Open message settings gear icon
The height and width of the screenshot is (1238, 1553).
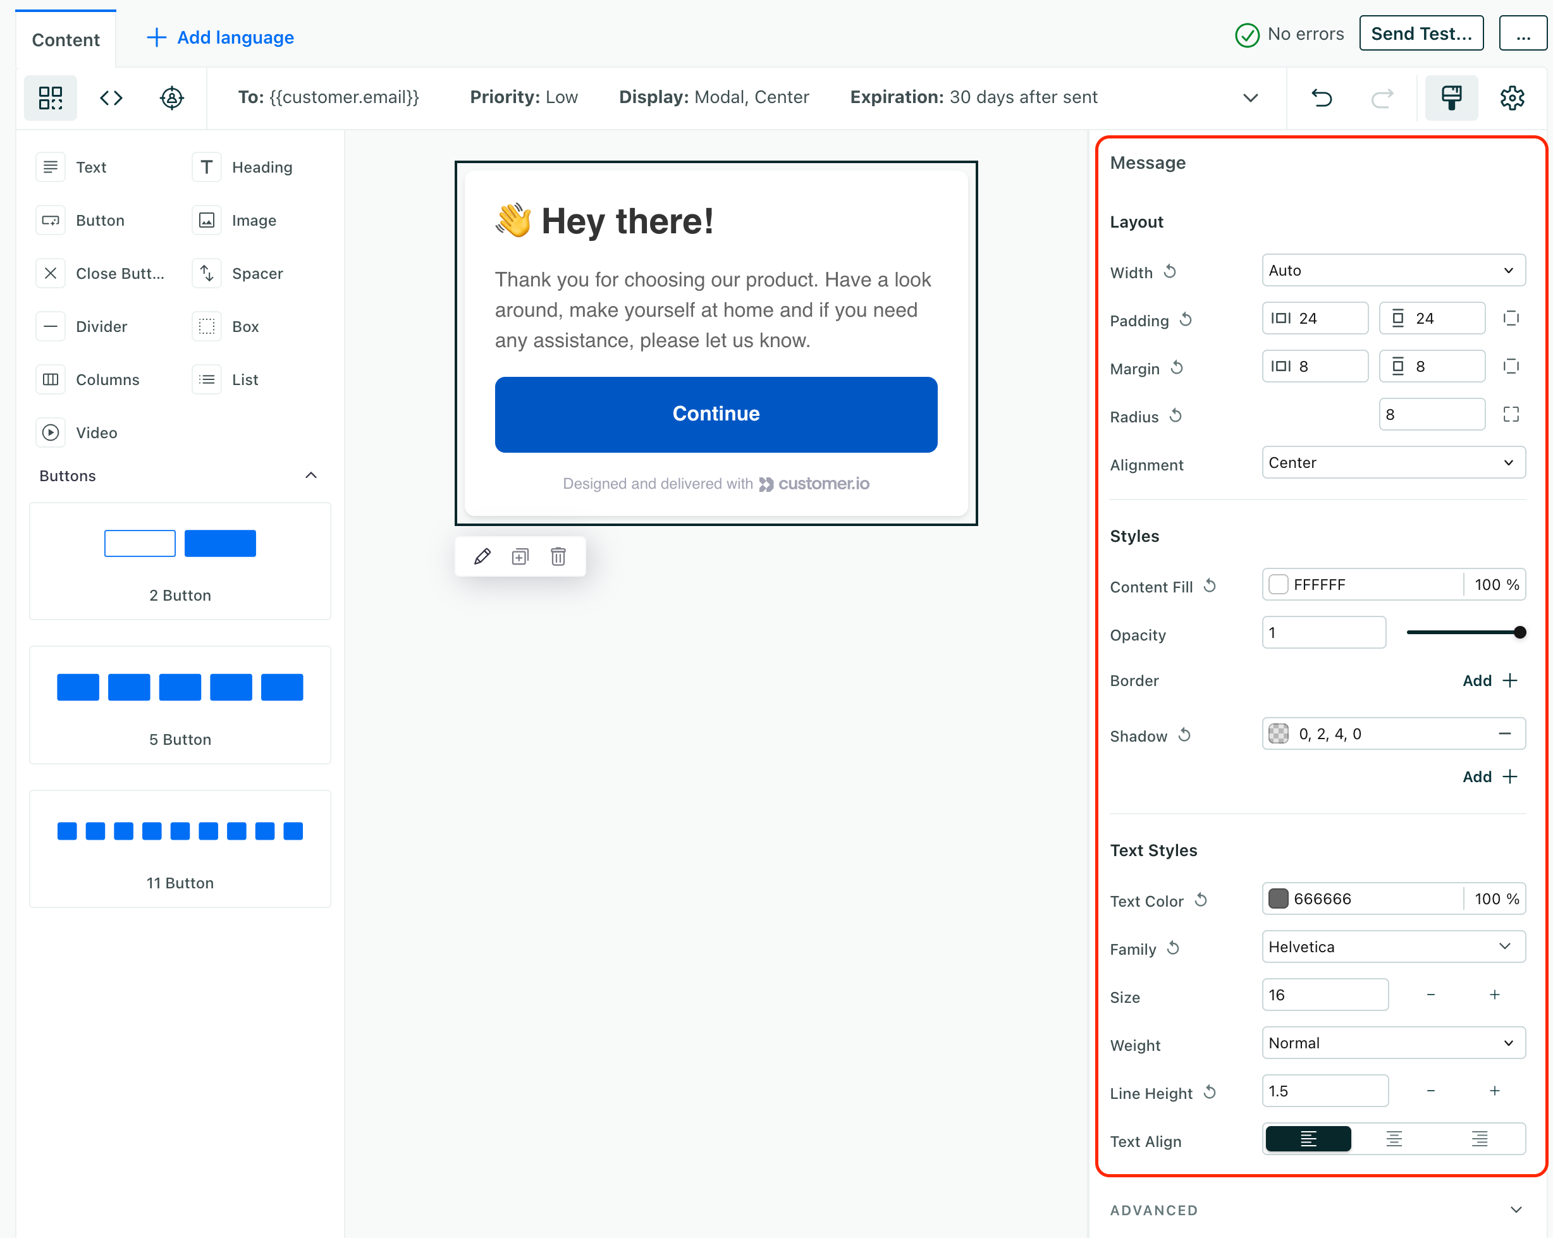1512,97
